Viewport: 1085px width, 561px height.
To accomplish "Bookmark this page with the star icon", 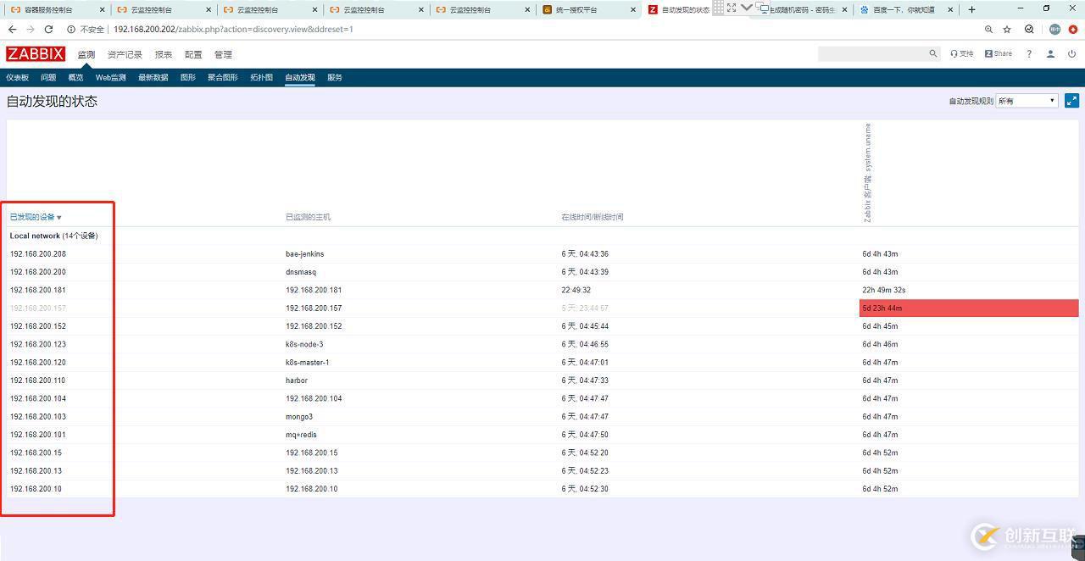I will tap(1007, 28).
